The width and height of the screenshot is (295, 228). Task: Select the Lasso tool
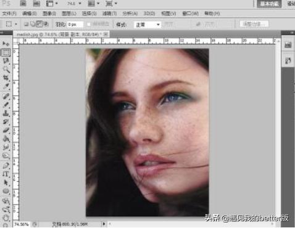(6, 61)
